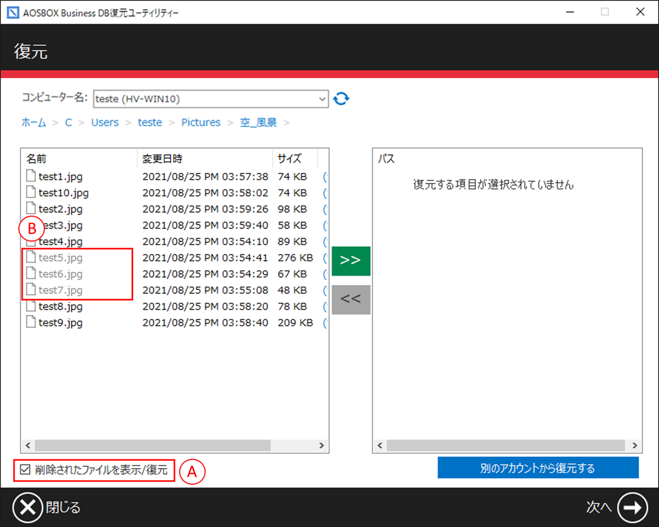Click the 276 KB size cell
The width and height of the screenshot is (659, 527).
point(295,258)
